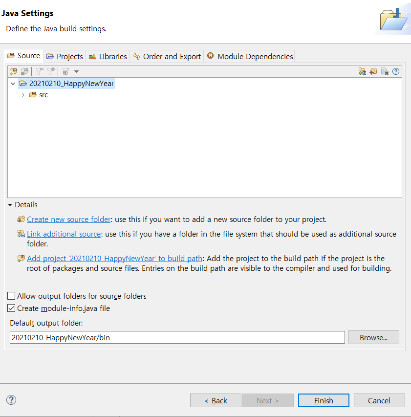Open help using the question mark toolbar icon
This screenshot has height=417, width=411.
click(395, 71)
